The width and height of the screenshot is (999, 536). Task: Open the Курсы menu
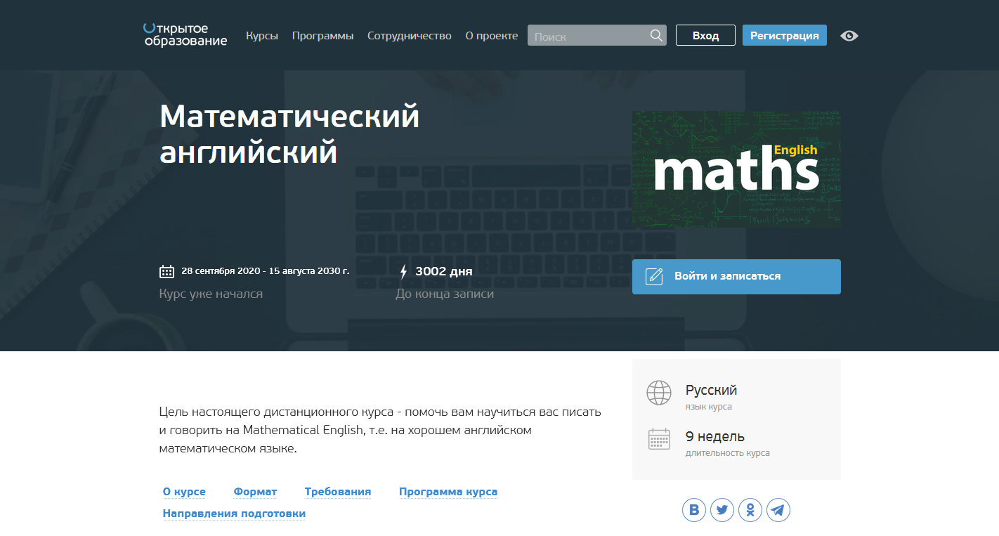262,35
